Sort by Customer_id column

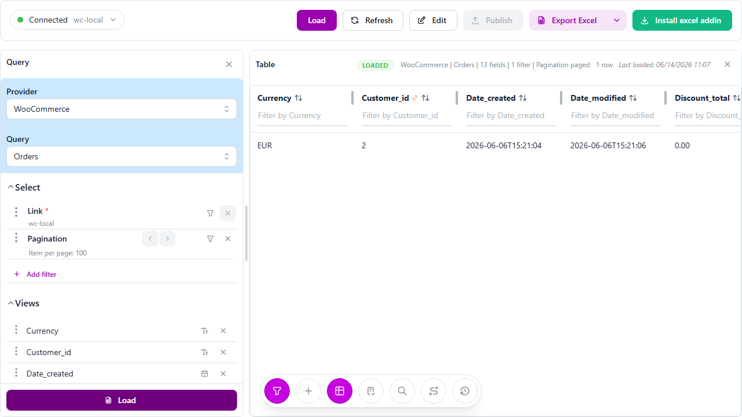coord(425,98)
